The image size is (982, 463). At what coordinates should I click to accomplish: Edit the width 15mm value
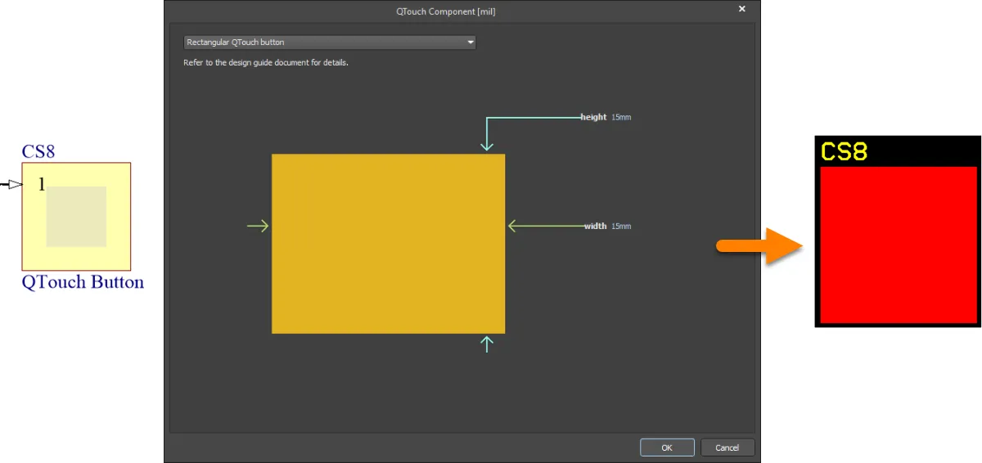pos(621,227)
